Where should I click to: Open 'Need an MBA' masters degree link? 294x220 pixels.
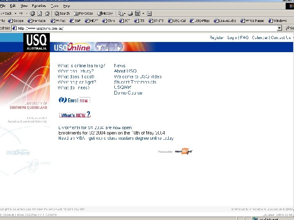116,138
